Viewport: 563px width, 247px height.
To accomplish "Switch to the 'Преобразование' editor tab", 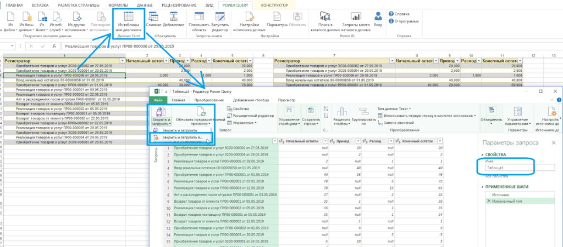I will pos(208,100).
